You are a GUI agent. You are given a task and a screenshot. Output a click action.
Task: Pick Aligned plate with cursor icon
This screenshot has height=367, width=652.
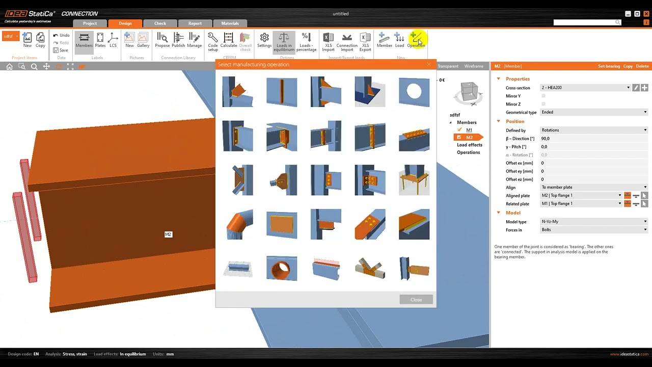pos(644,195)
